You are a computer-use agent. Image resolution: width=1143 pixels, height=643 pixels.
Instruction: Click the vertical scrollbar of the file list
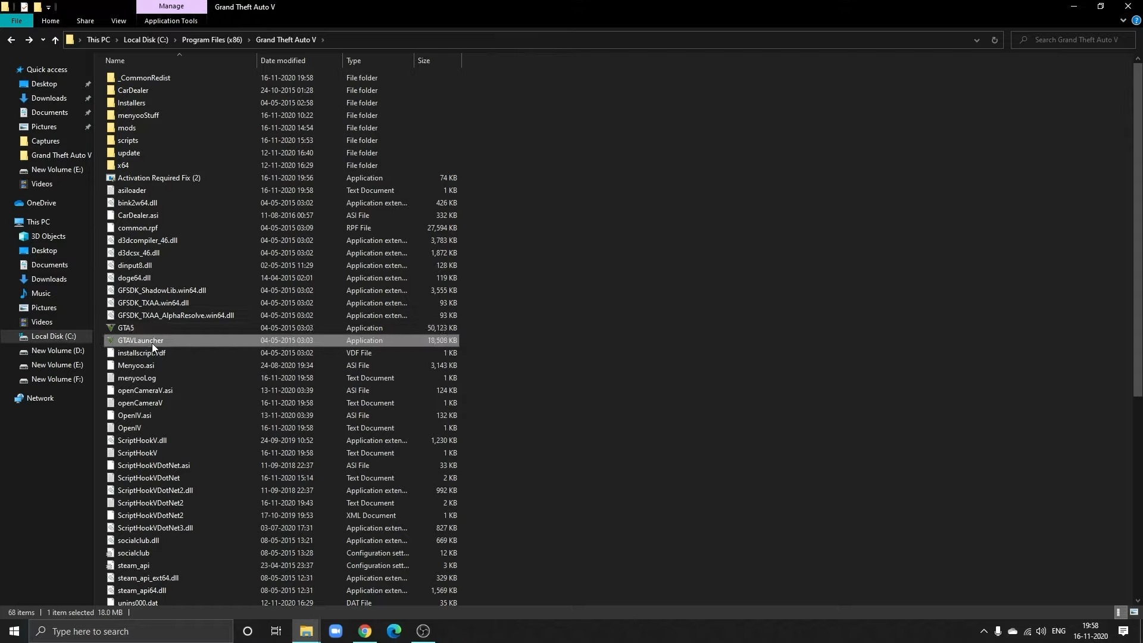tap(1138, 230)
